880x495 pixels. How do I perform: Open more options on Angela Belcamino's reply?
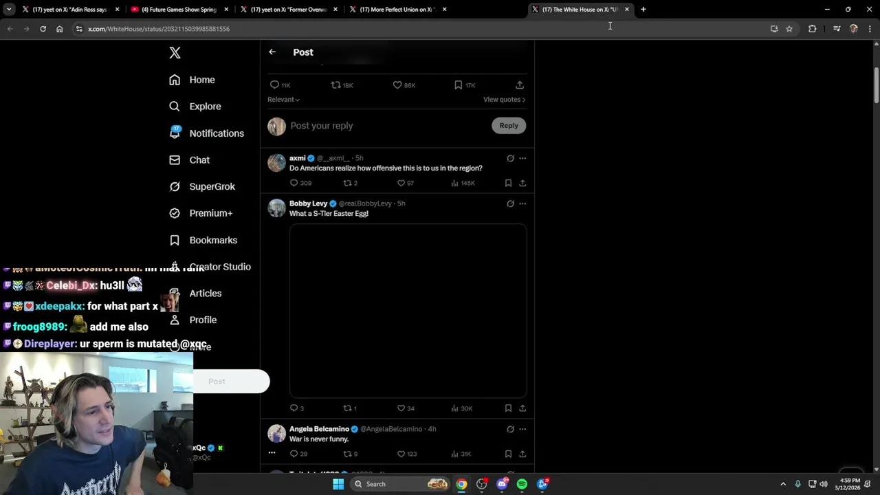(x=522, y=429)
